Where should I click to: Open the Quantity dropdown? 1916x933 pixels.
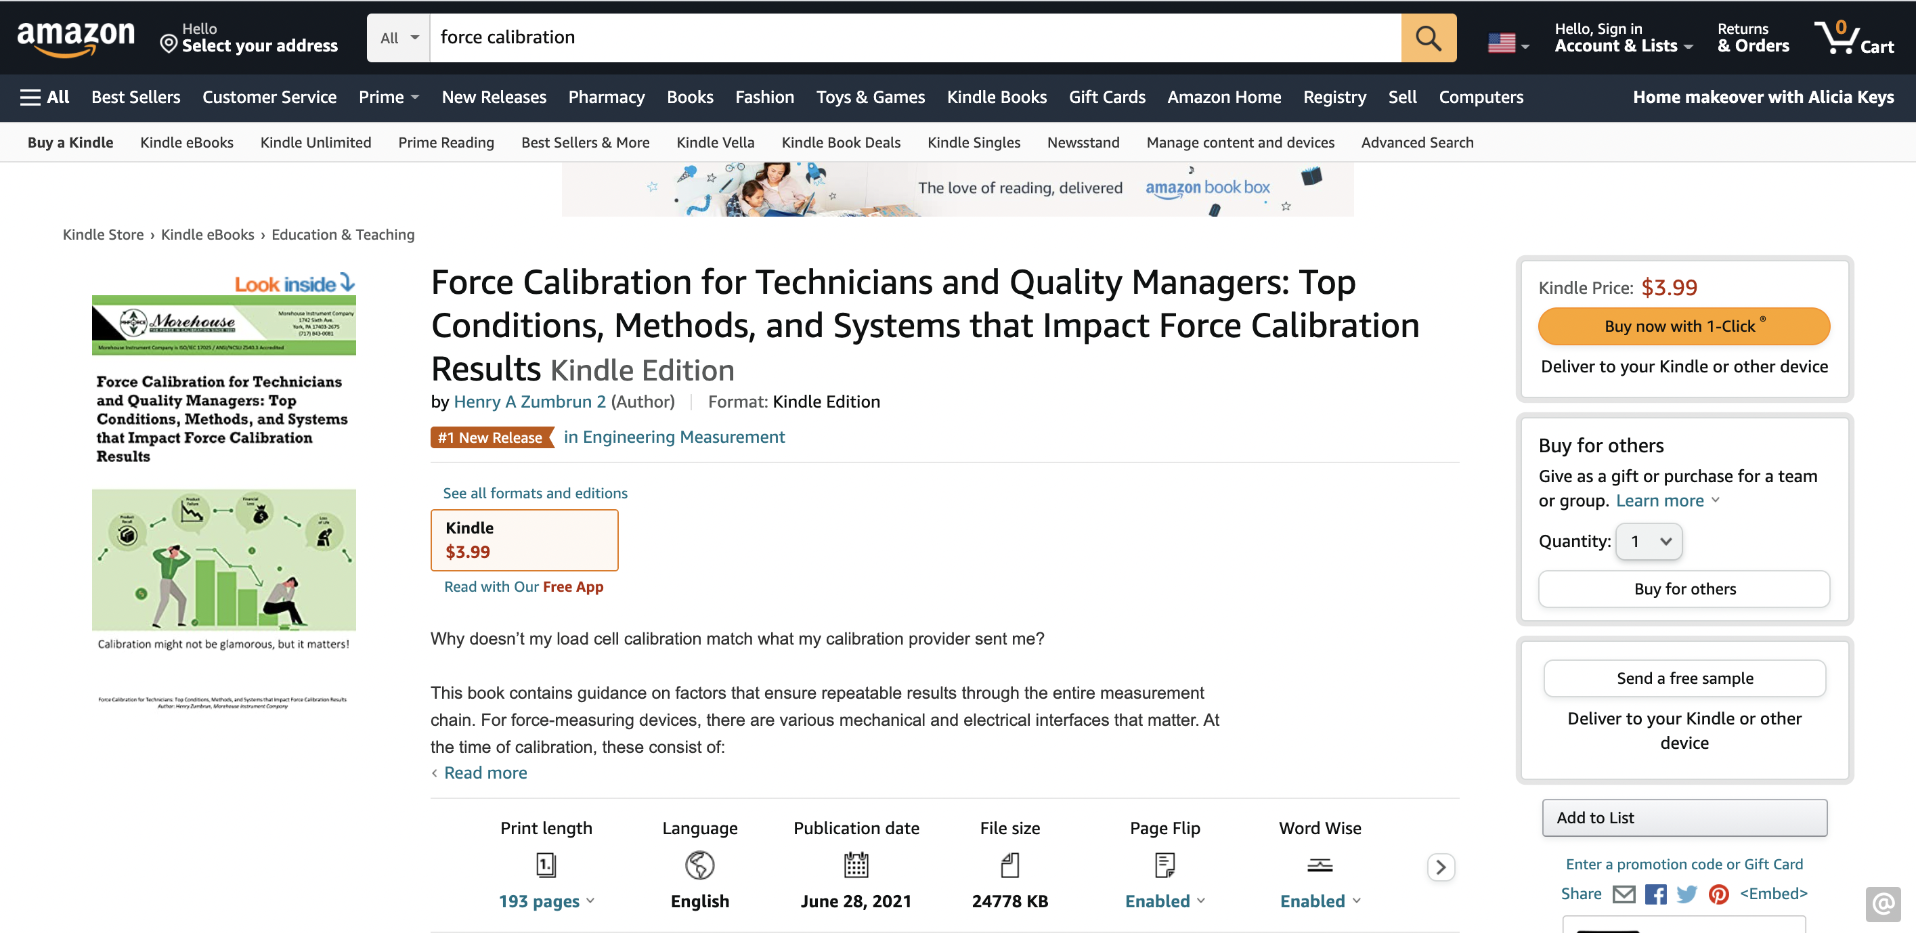pyautogui.click(x=1649, y=542)
